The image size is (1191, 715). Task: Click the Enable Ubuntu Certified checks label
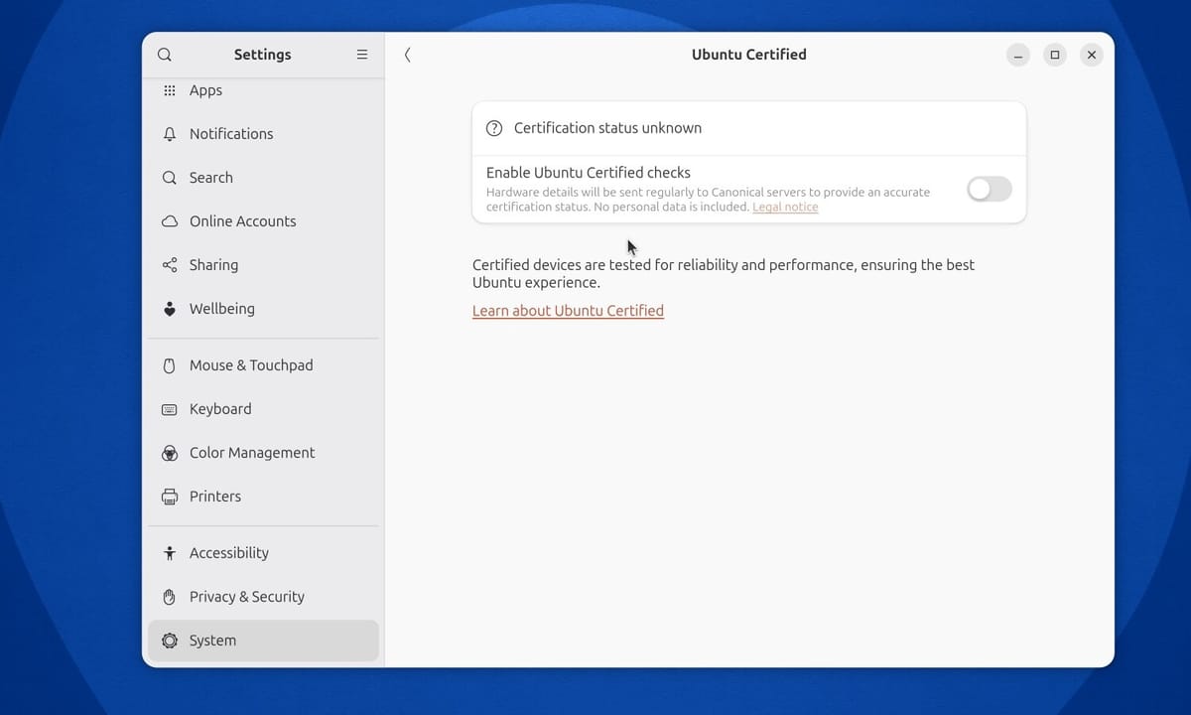[x=589, y=173]
